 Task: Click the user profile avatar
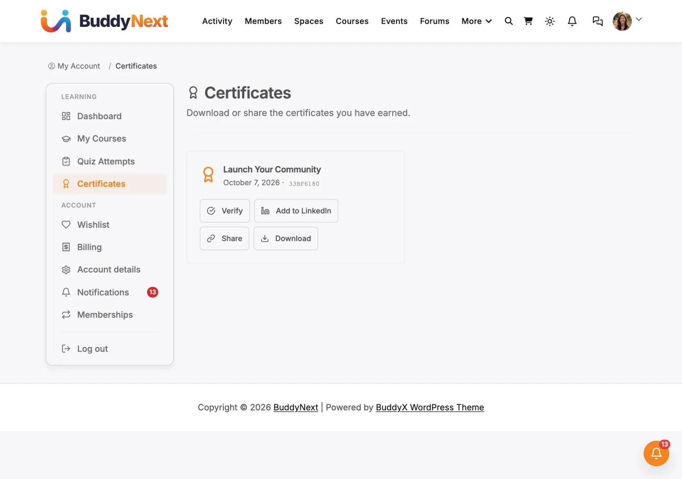coord(622,21)
